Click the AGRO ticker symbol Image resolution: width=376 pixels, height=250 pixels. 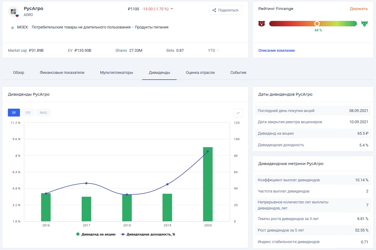[28, 15]
